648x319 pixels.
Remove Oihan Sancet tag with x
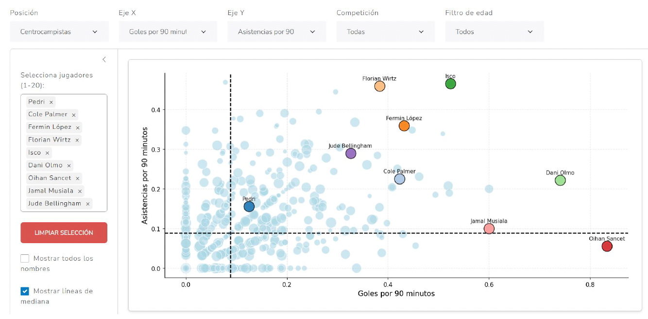[x=77, y=178]
